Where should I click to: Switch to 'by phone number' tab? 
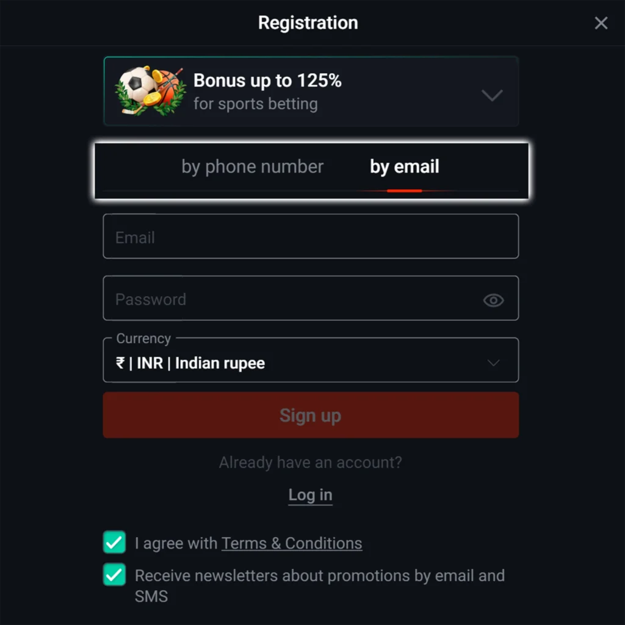pos(252,167)
